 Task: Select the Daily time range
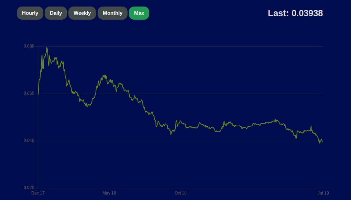pos(56,13)
